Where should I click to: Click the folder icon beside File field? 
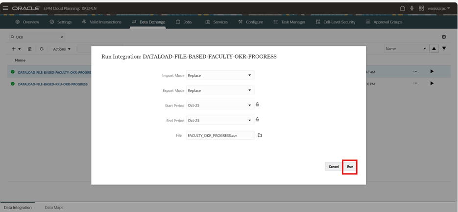(x=260, y=135)
